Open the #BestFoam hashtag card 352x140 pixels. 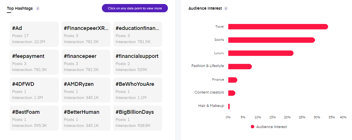[x=34, y=118]
